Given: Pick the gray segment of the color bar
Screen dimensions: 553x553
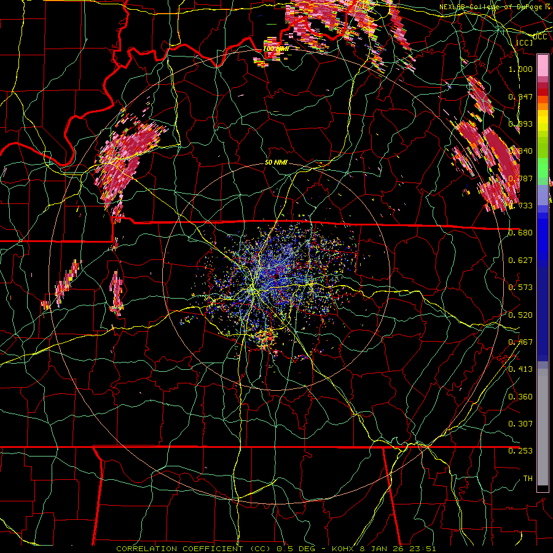Looking at the screenshot, I should 543,427.
